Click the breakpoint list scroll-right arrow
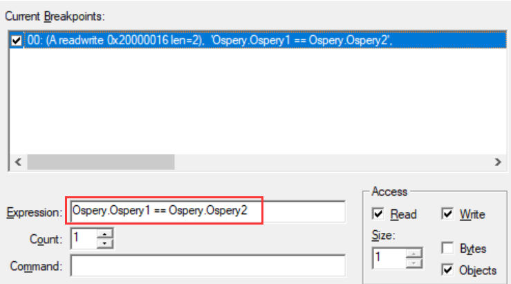The height and width of the screenshot is (284, 511). coord(498,162)
